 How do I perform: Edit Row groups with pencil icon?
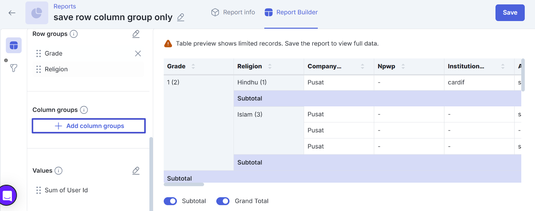[x=136, y=34]
